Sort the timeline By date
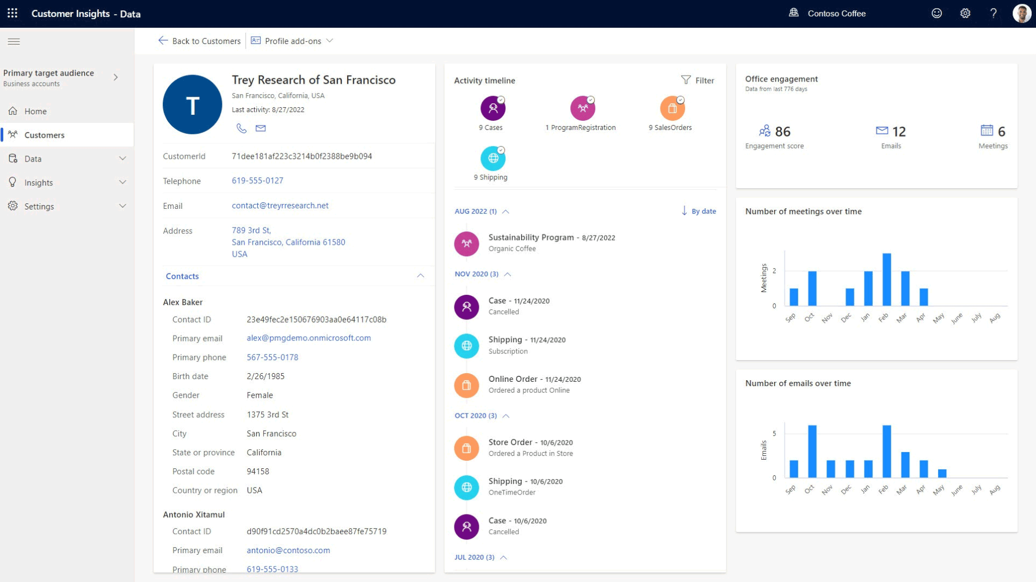 (699, 211)
